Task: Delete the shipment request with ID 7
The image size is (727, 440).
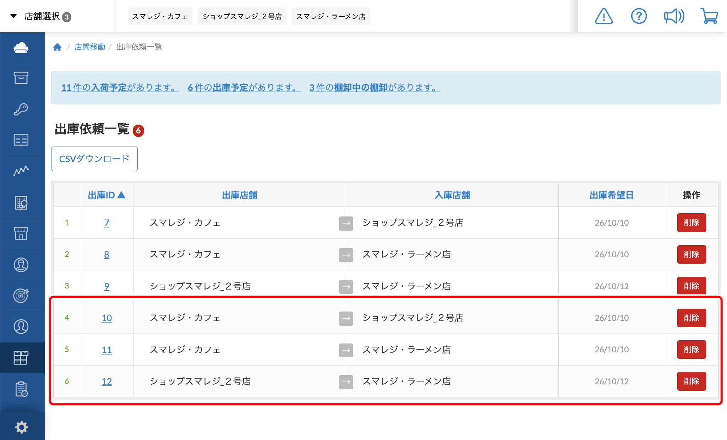Action: 692,222
